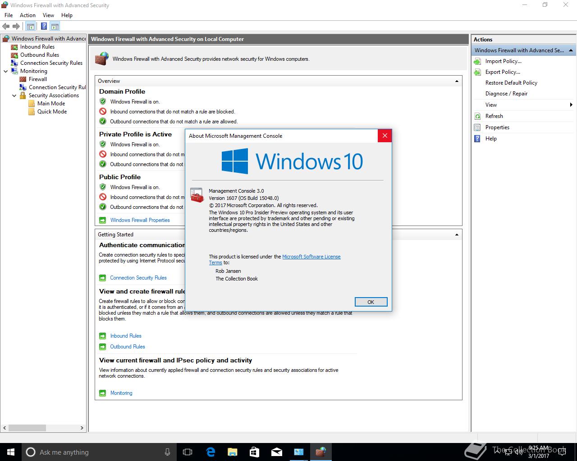The image size is (577, 461).
Task: Click Restore Default Policy action
Action: pos(511,83)
